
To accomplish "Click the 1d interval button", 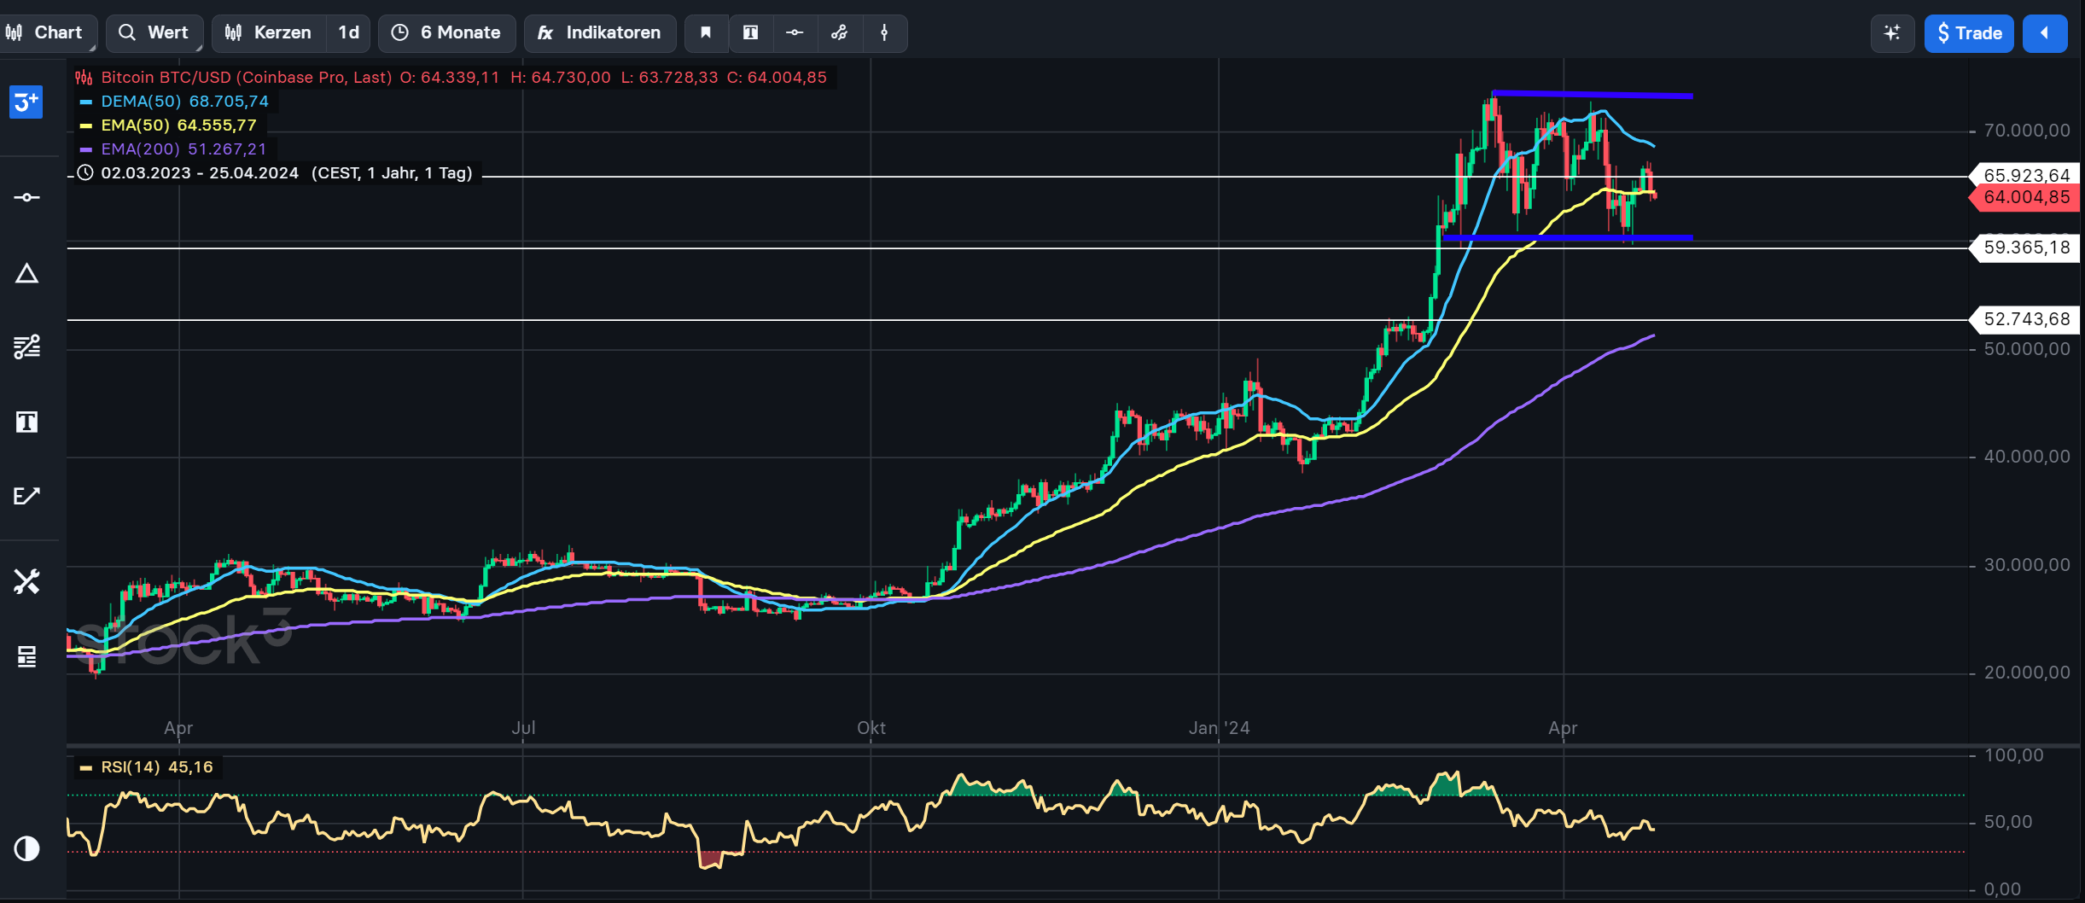I will (x=348, y=32).
